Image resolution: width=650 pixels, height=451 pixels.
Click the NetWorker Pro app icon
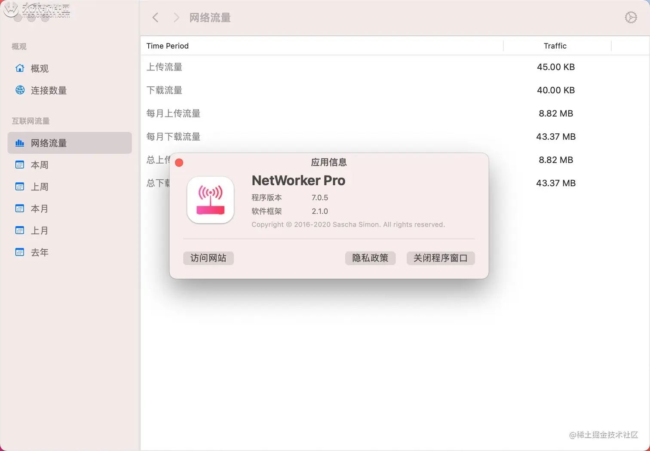[211, 200]
